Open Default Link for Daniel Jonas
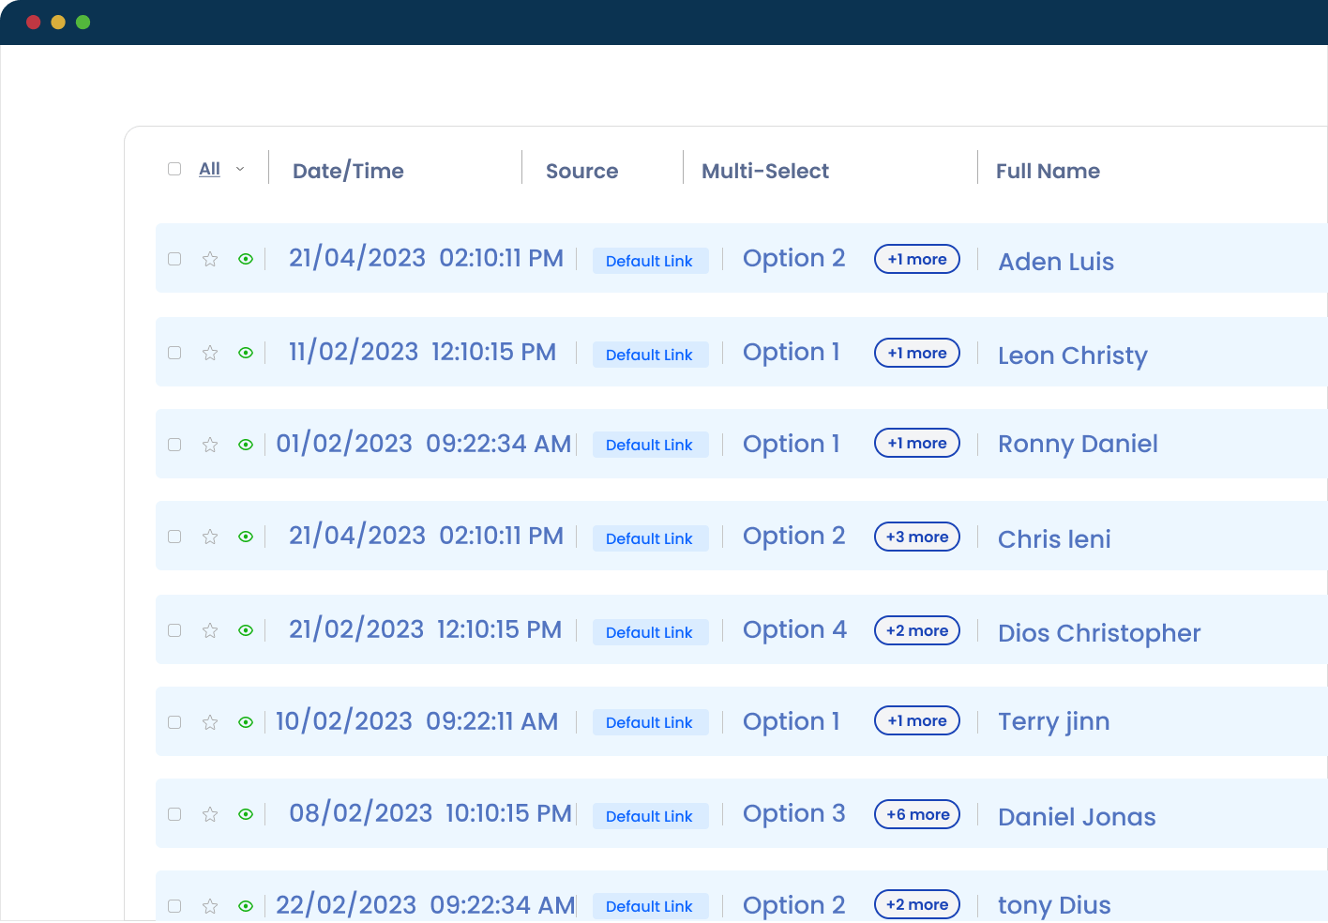 650,816
